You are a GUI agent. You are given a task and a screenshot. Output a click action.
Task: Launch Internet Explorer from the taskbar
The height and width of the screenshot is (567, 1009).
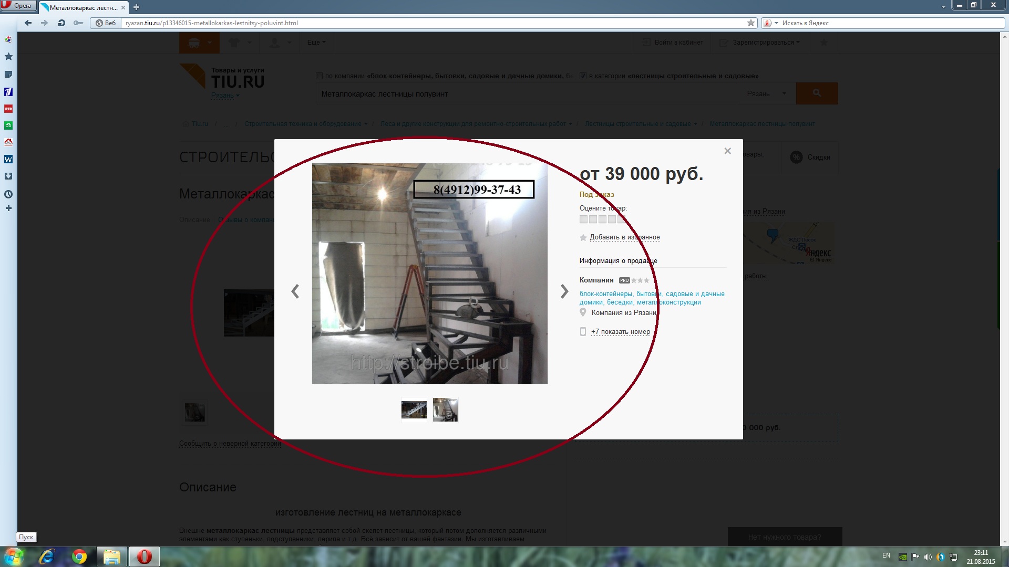tap(47, 556)
